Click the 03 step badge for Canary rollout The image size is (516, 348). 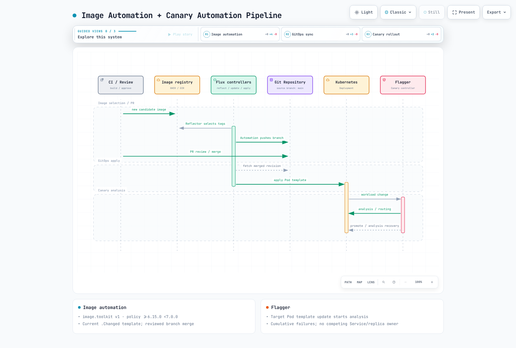click(368, 34)
